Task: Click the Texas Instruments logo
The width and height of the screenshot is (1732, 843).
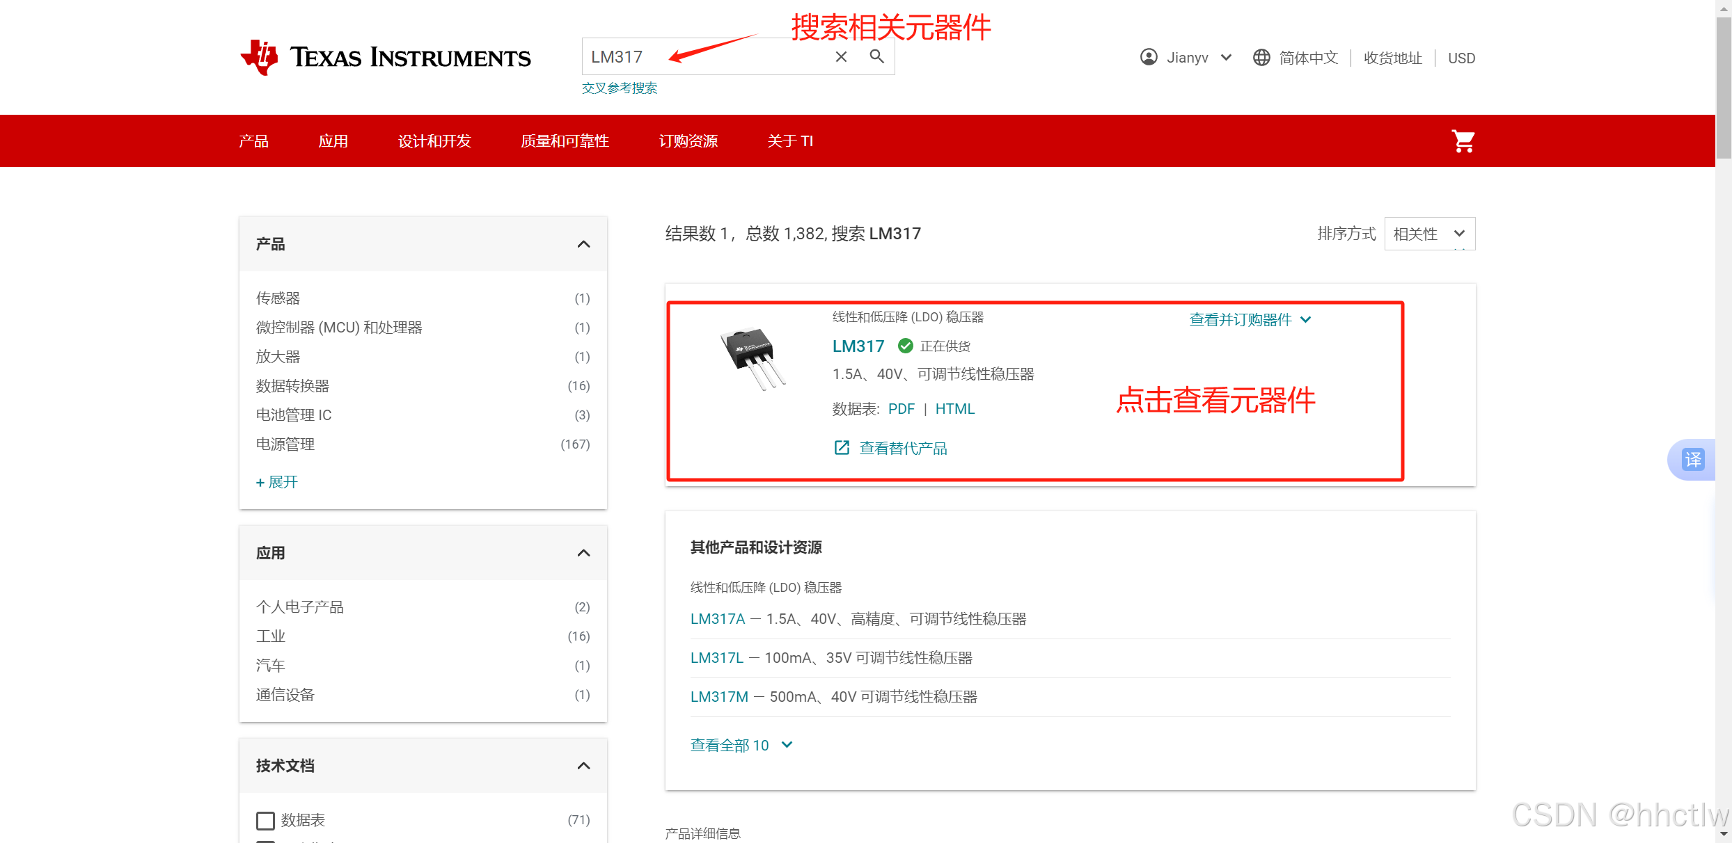Action: click(385, 57)
